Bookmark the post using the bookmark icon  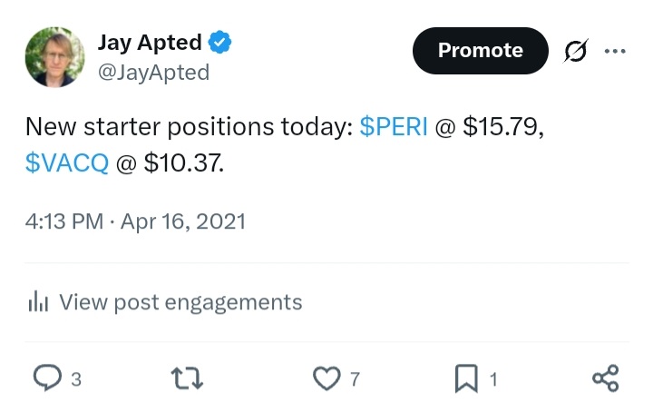tap(466, 378)
